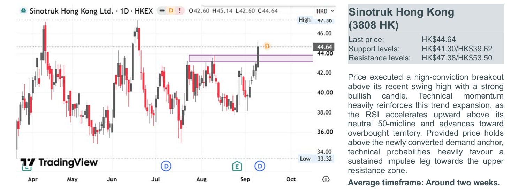The image size is (519, 195).
Task: Click the O42.60 open value
Action: (x=199, y=11)
